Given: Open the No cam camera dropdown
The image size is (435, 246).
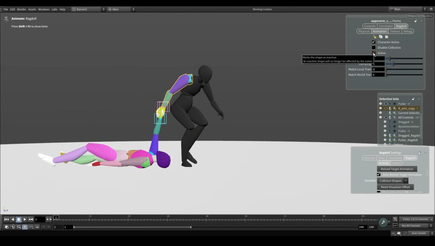Looking at the screenshot, I should click(x=427, y=16).
